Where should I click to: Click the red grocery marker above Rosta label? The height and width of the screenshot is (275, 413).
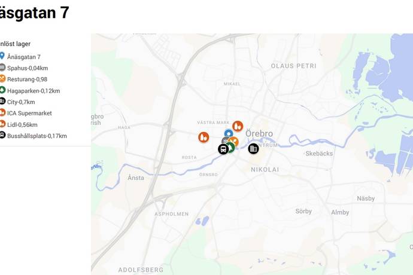[204, 137]
